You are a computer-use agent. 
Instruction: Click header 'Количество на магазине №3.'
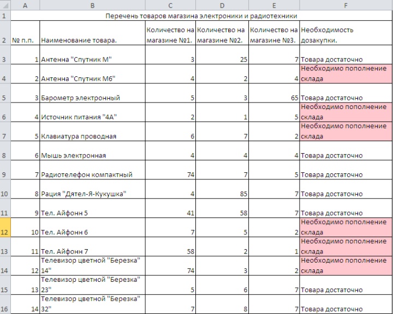click(x=274, y=33)
